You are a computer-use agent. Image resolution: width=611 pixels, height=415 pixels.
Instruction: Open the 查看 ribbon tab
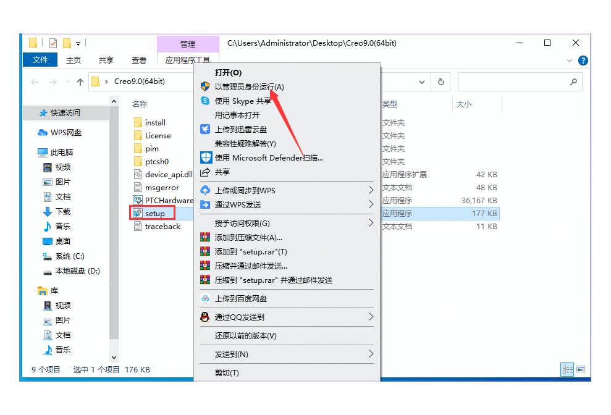tap(139, 61)
